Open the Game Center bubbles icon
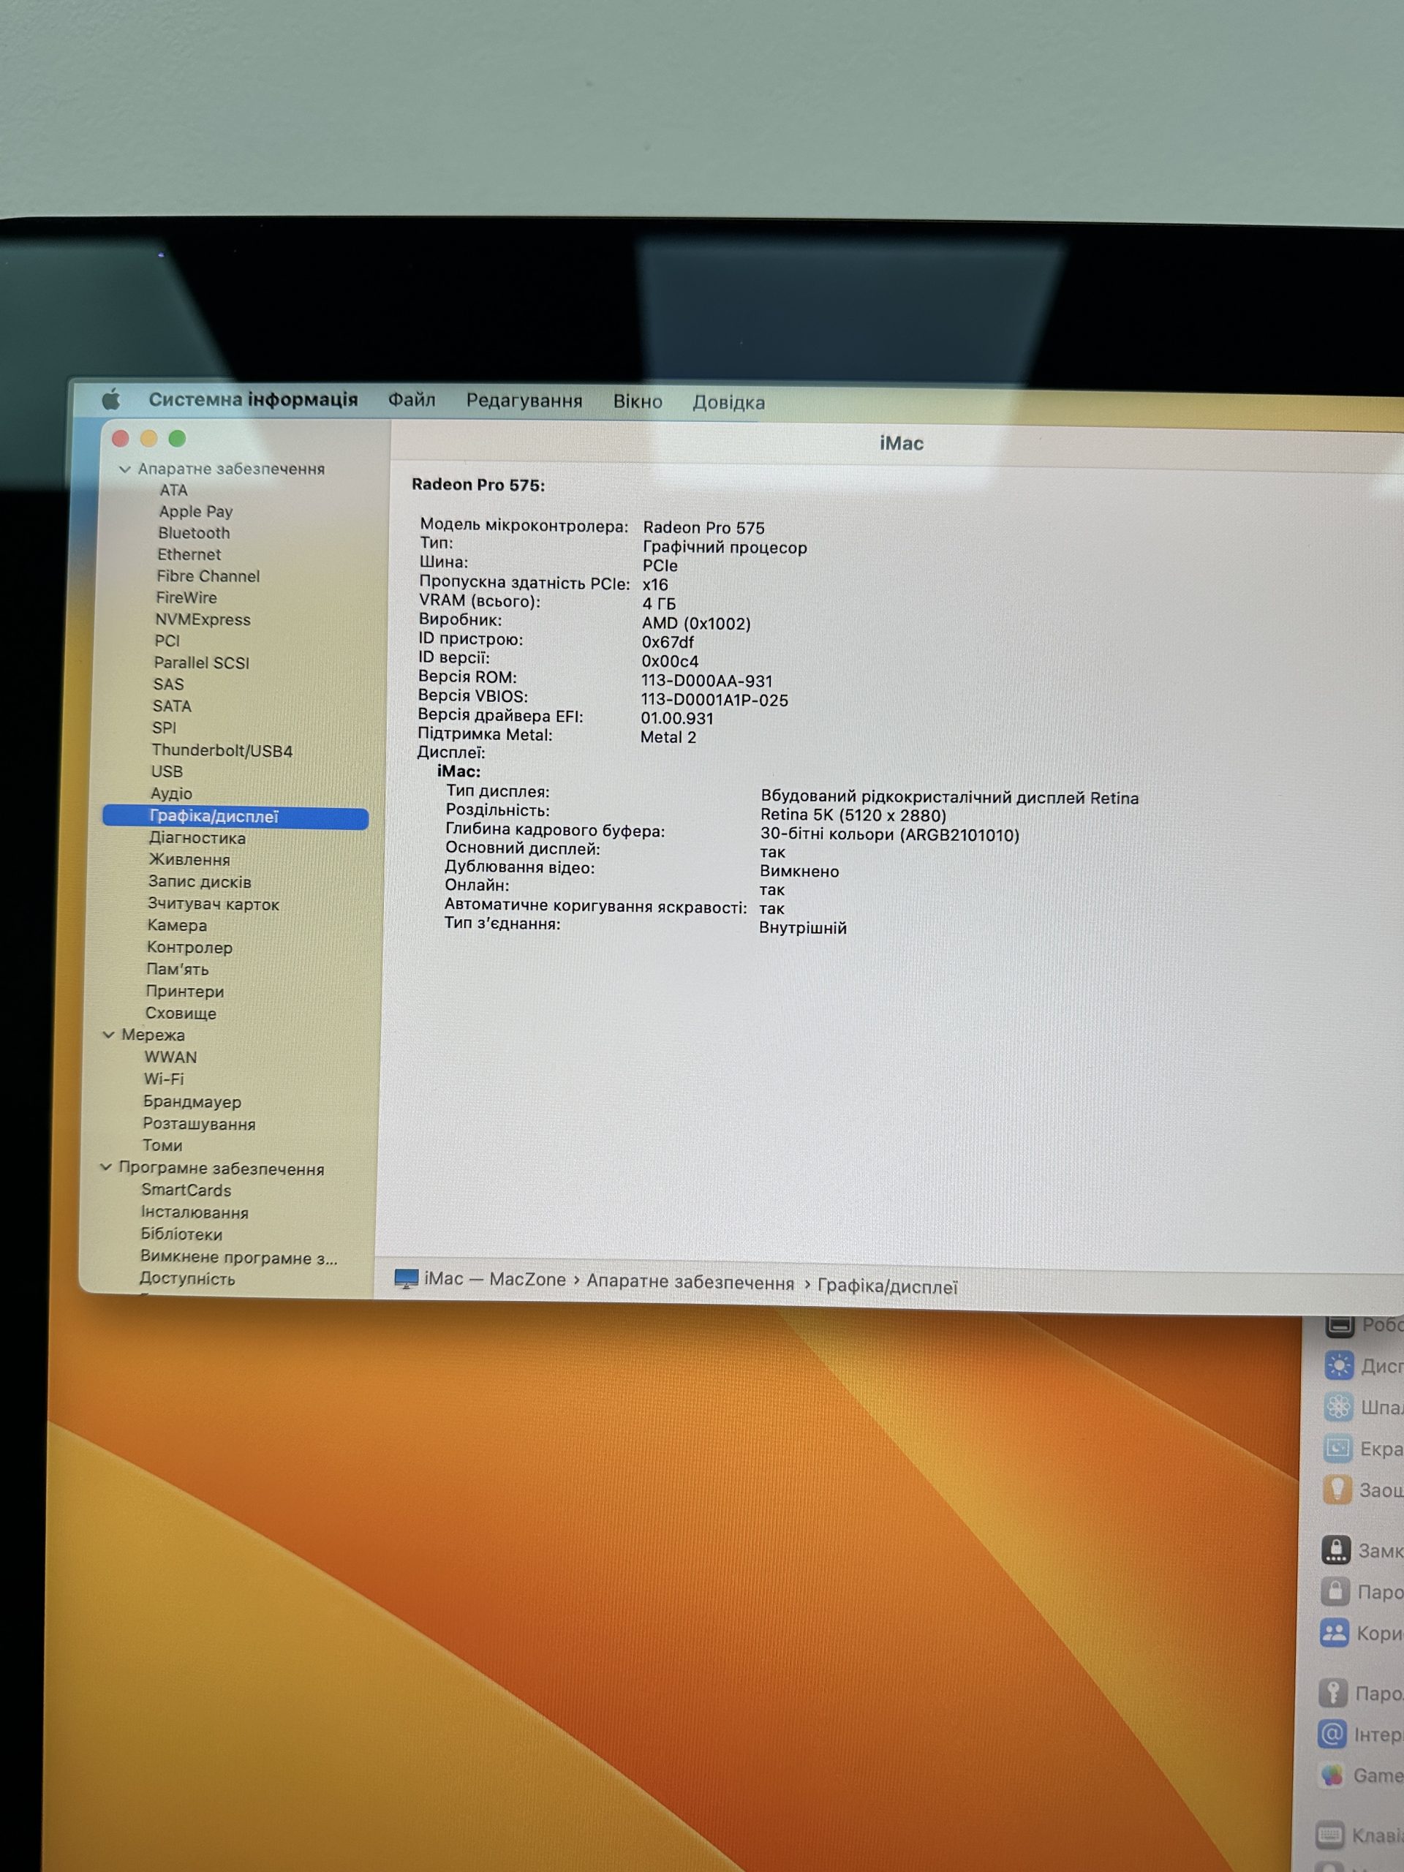 1331,1775
